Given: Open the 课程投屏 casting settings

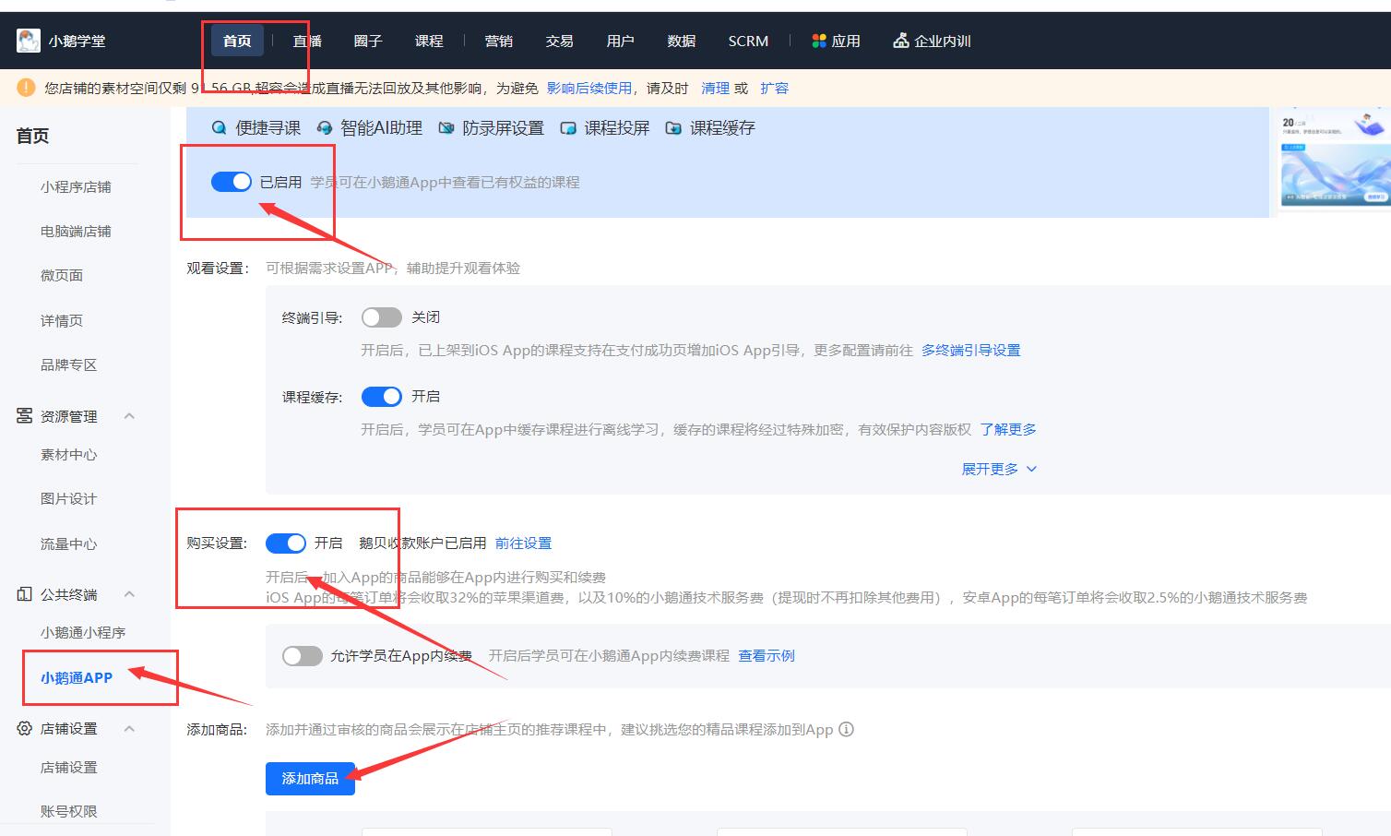Looking at the screenshot, I should [x=615, y=127].
